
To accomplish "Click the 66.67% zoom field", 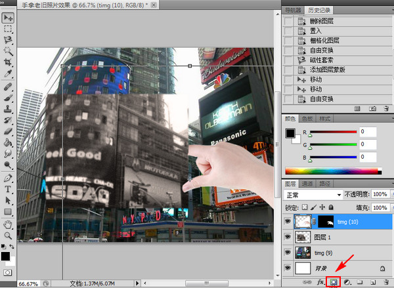I will coord(28,283).
